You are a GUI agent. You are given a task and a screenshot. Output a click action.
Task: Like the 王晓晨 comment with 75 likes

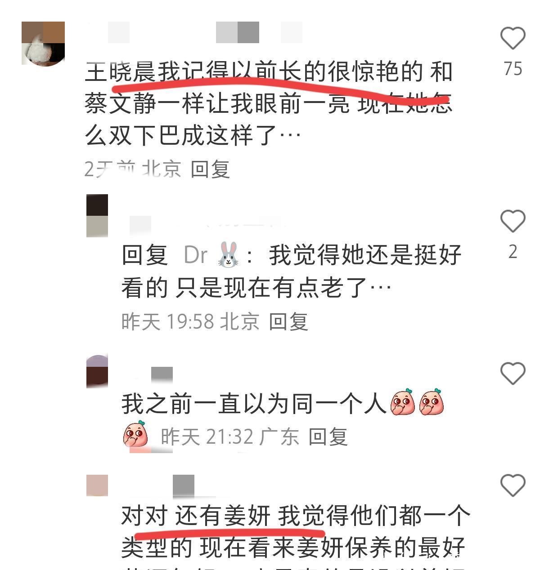point(513,38)
